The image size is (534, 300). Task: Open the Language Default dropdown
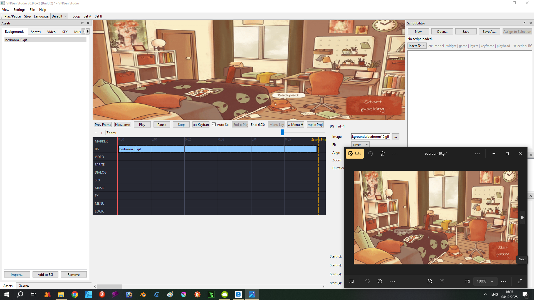pyautogui.click(x=59, y=16)
